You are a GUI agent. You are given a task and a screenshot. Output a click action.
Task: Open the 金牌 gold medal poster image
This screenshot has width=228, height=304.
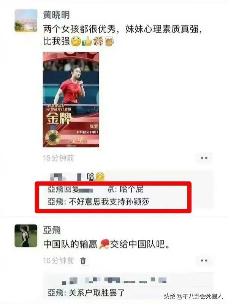click(71, 99)
